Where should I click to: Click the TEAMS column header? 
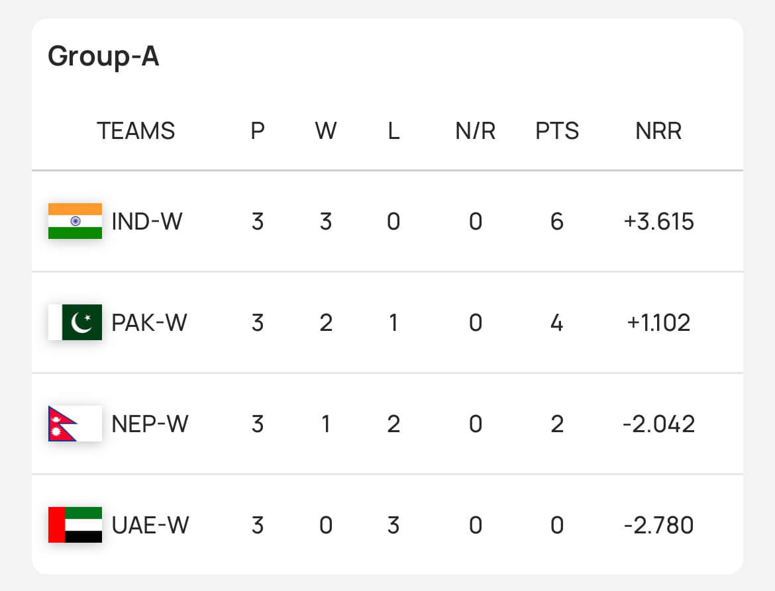(136, 131)
